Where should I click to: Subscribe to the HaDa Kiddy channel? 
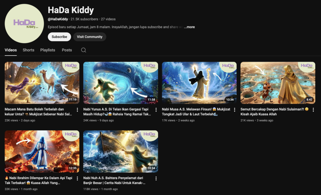click(x=59, y=37)
